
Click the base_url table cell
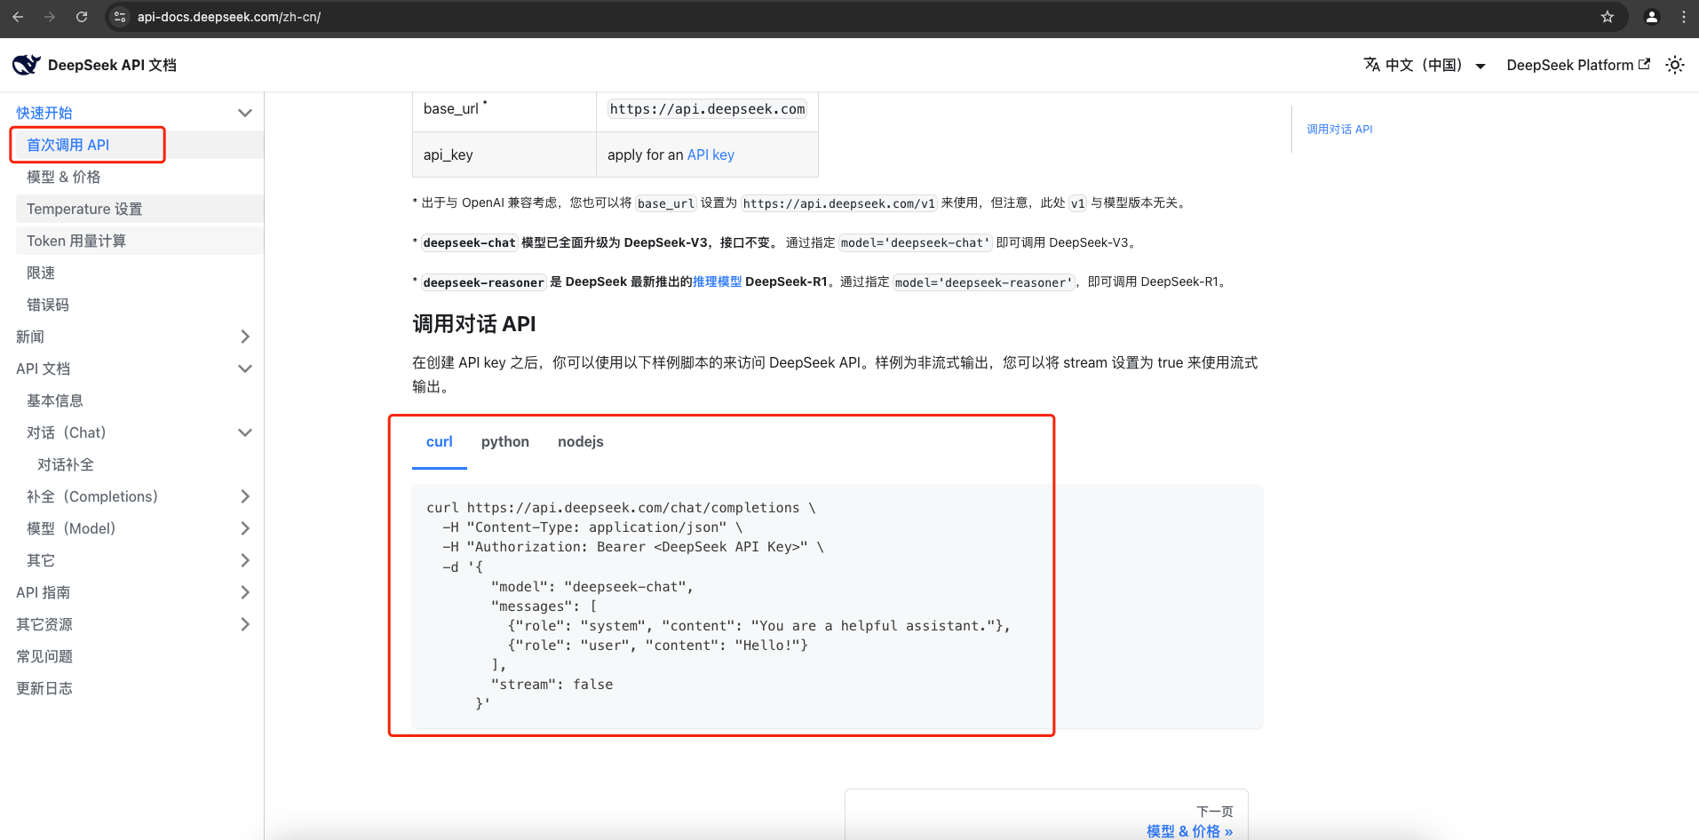504,109
